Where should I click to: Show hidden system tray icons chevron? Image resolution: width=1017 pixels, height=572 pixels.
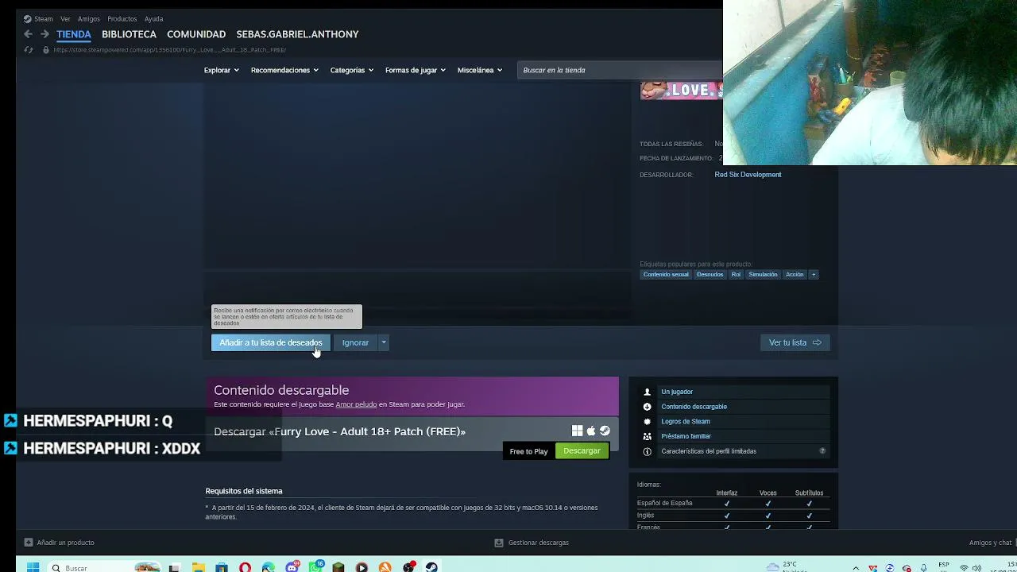tap(856, 567)
